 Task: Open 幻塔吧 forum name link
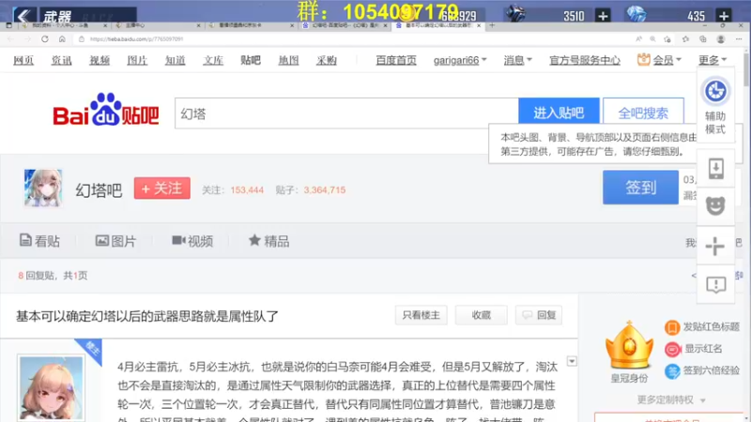pyautogui.click(x=99, y=190)
